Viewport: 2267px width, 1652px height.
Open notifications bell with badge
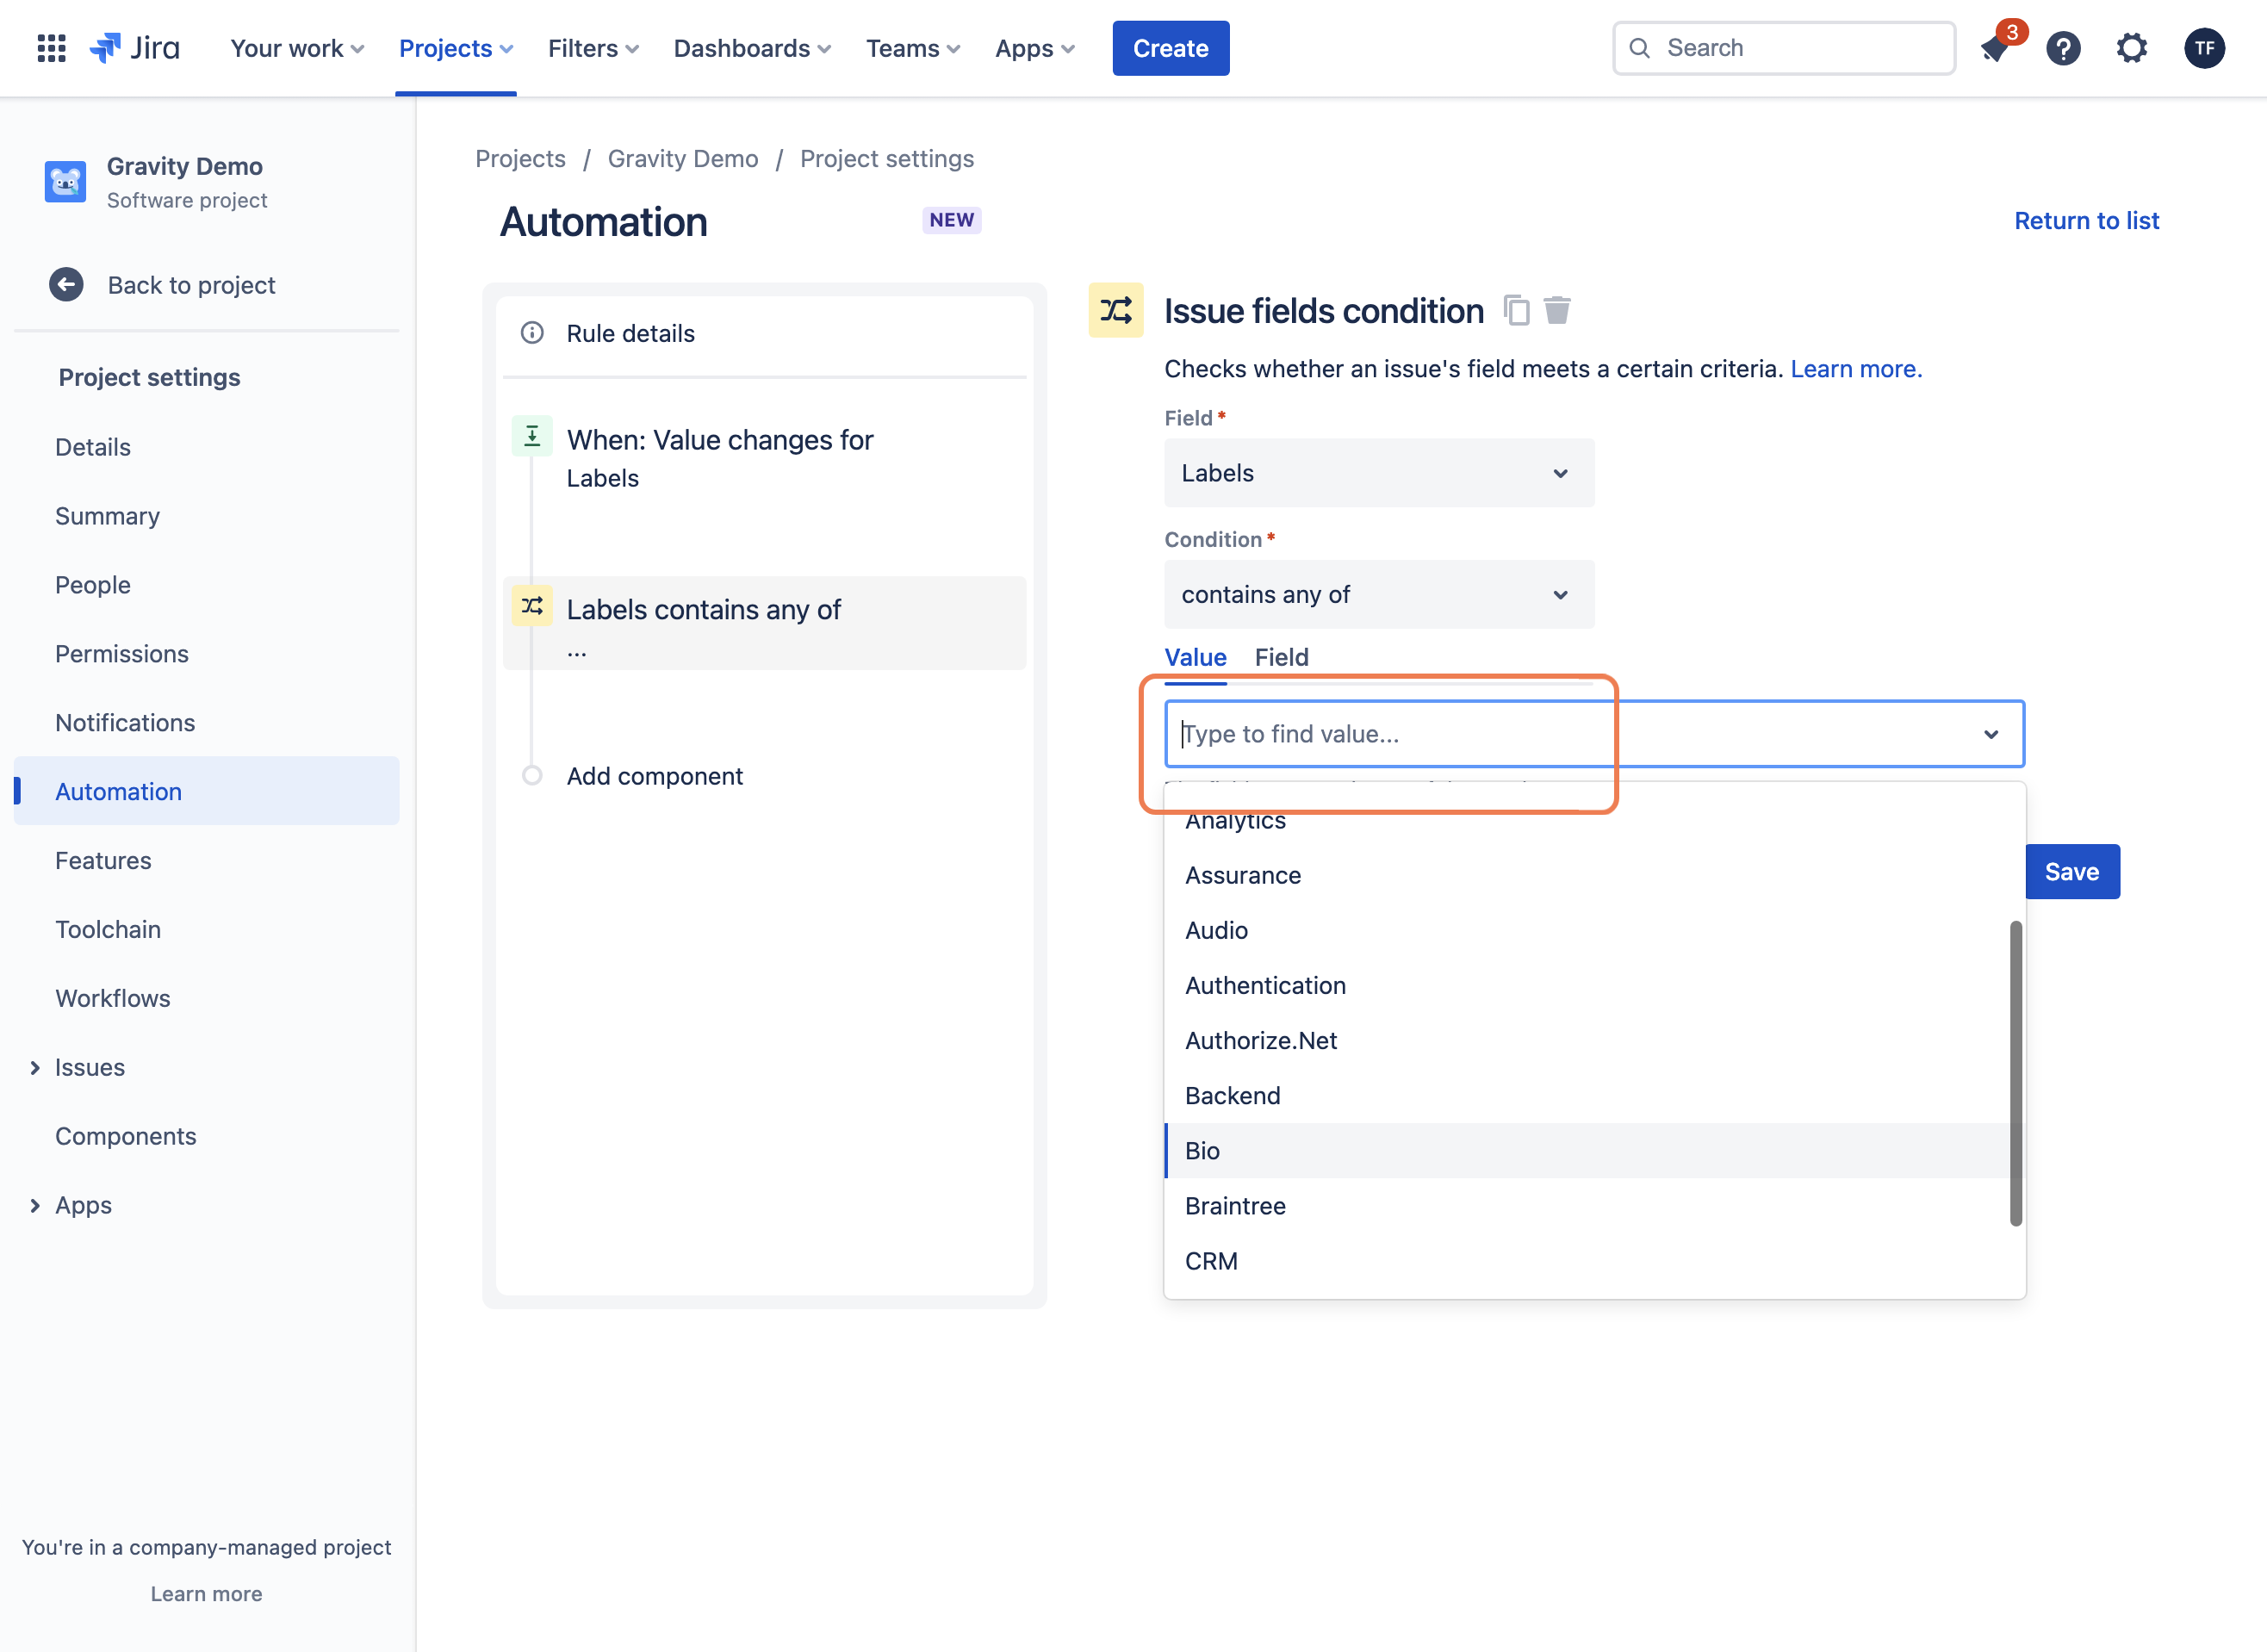coord(1996,48)
